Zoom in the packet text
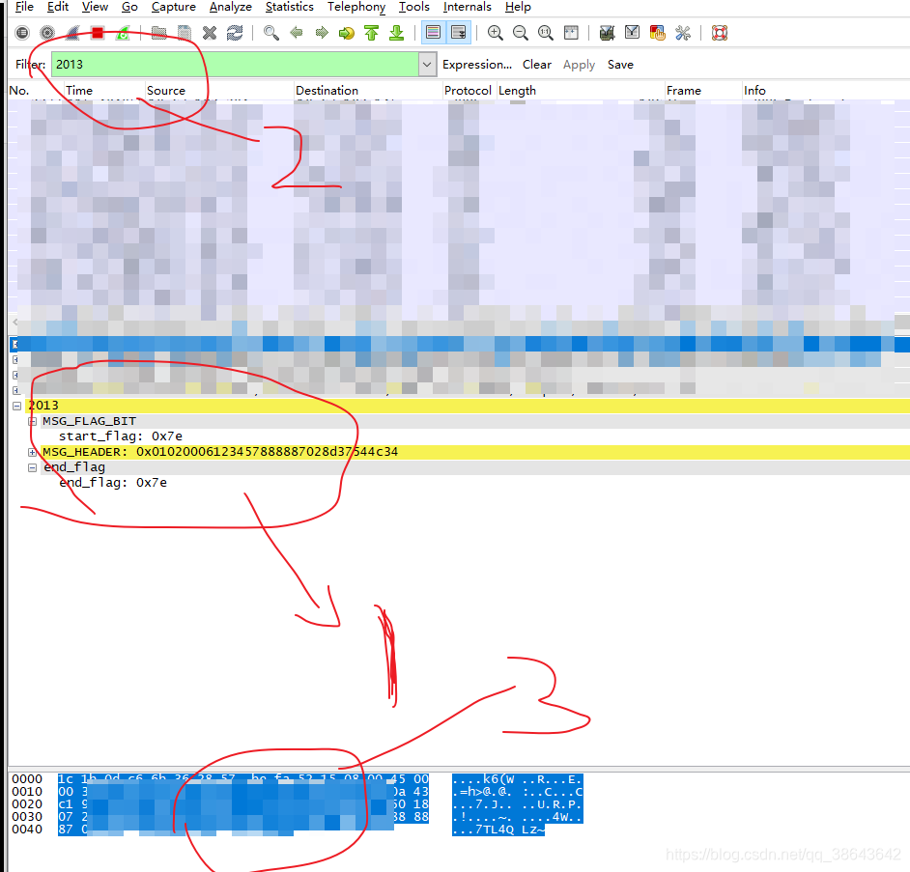910x872 pixels. [495, 33]
